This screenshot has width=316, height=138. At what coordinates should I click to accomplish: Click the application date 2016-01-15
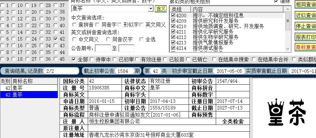point(102,101)
